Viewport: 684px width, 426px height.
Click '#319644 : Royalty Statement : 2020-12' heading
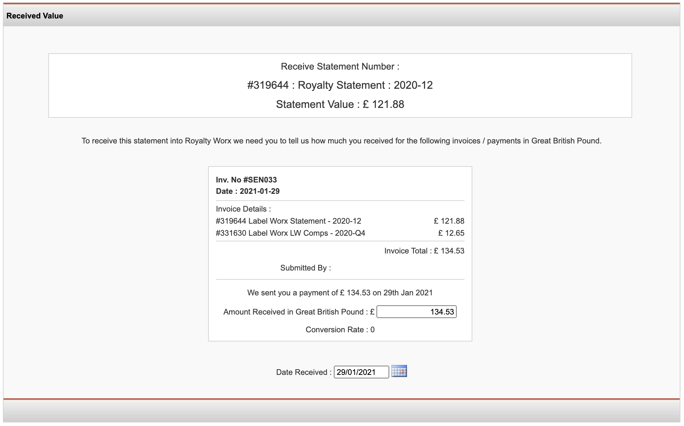click(x=340, y=85)
